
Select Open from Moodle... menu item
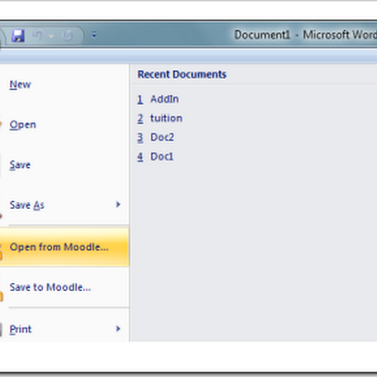[65, 247]
